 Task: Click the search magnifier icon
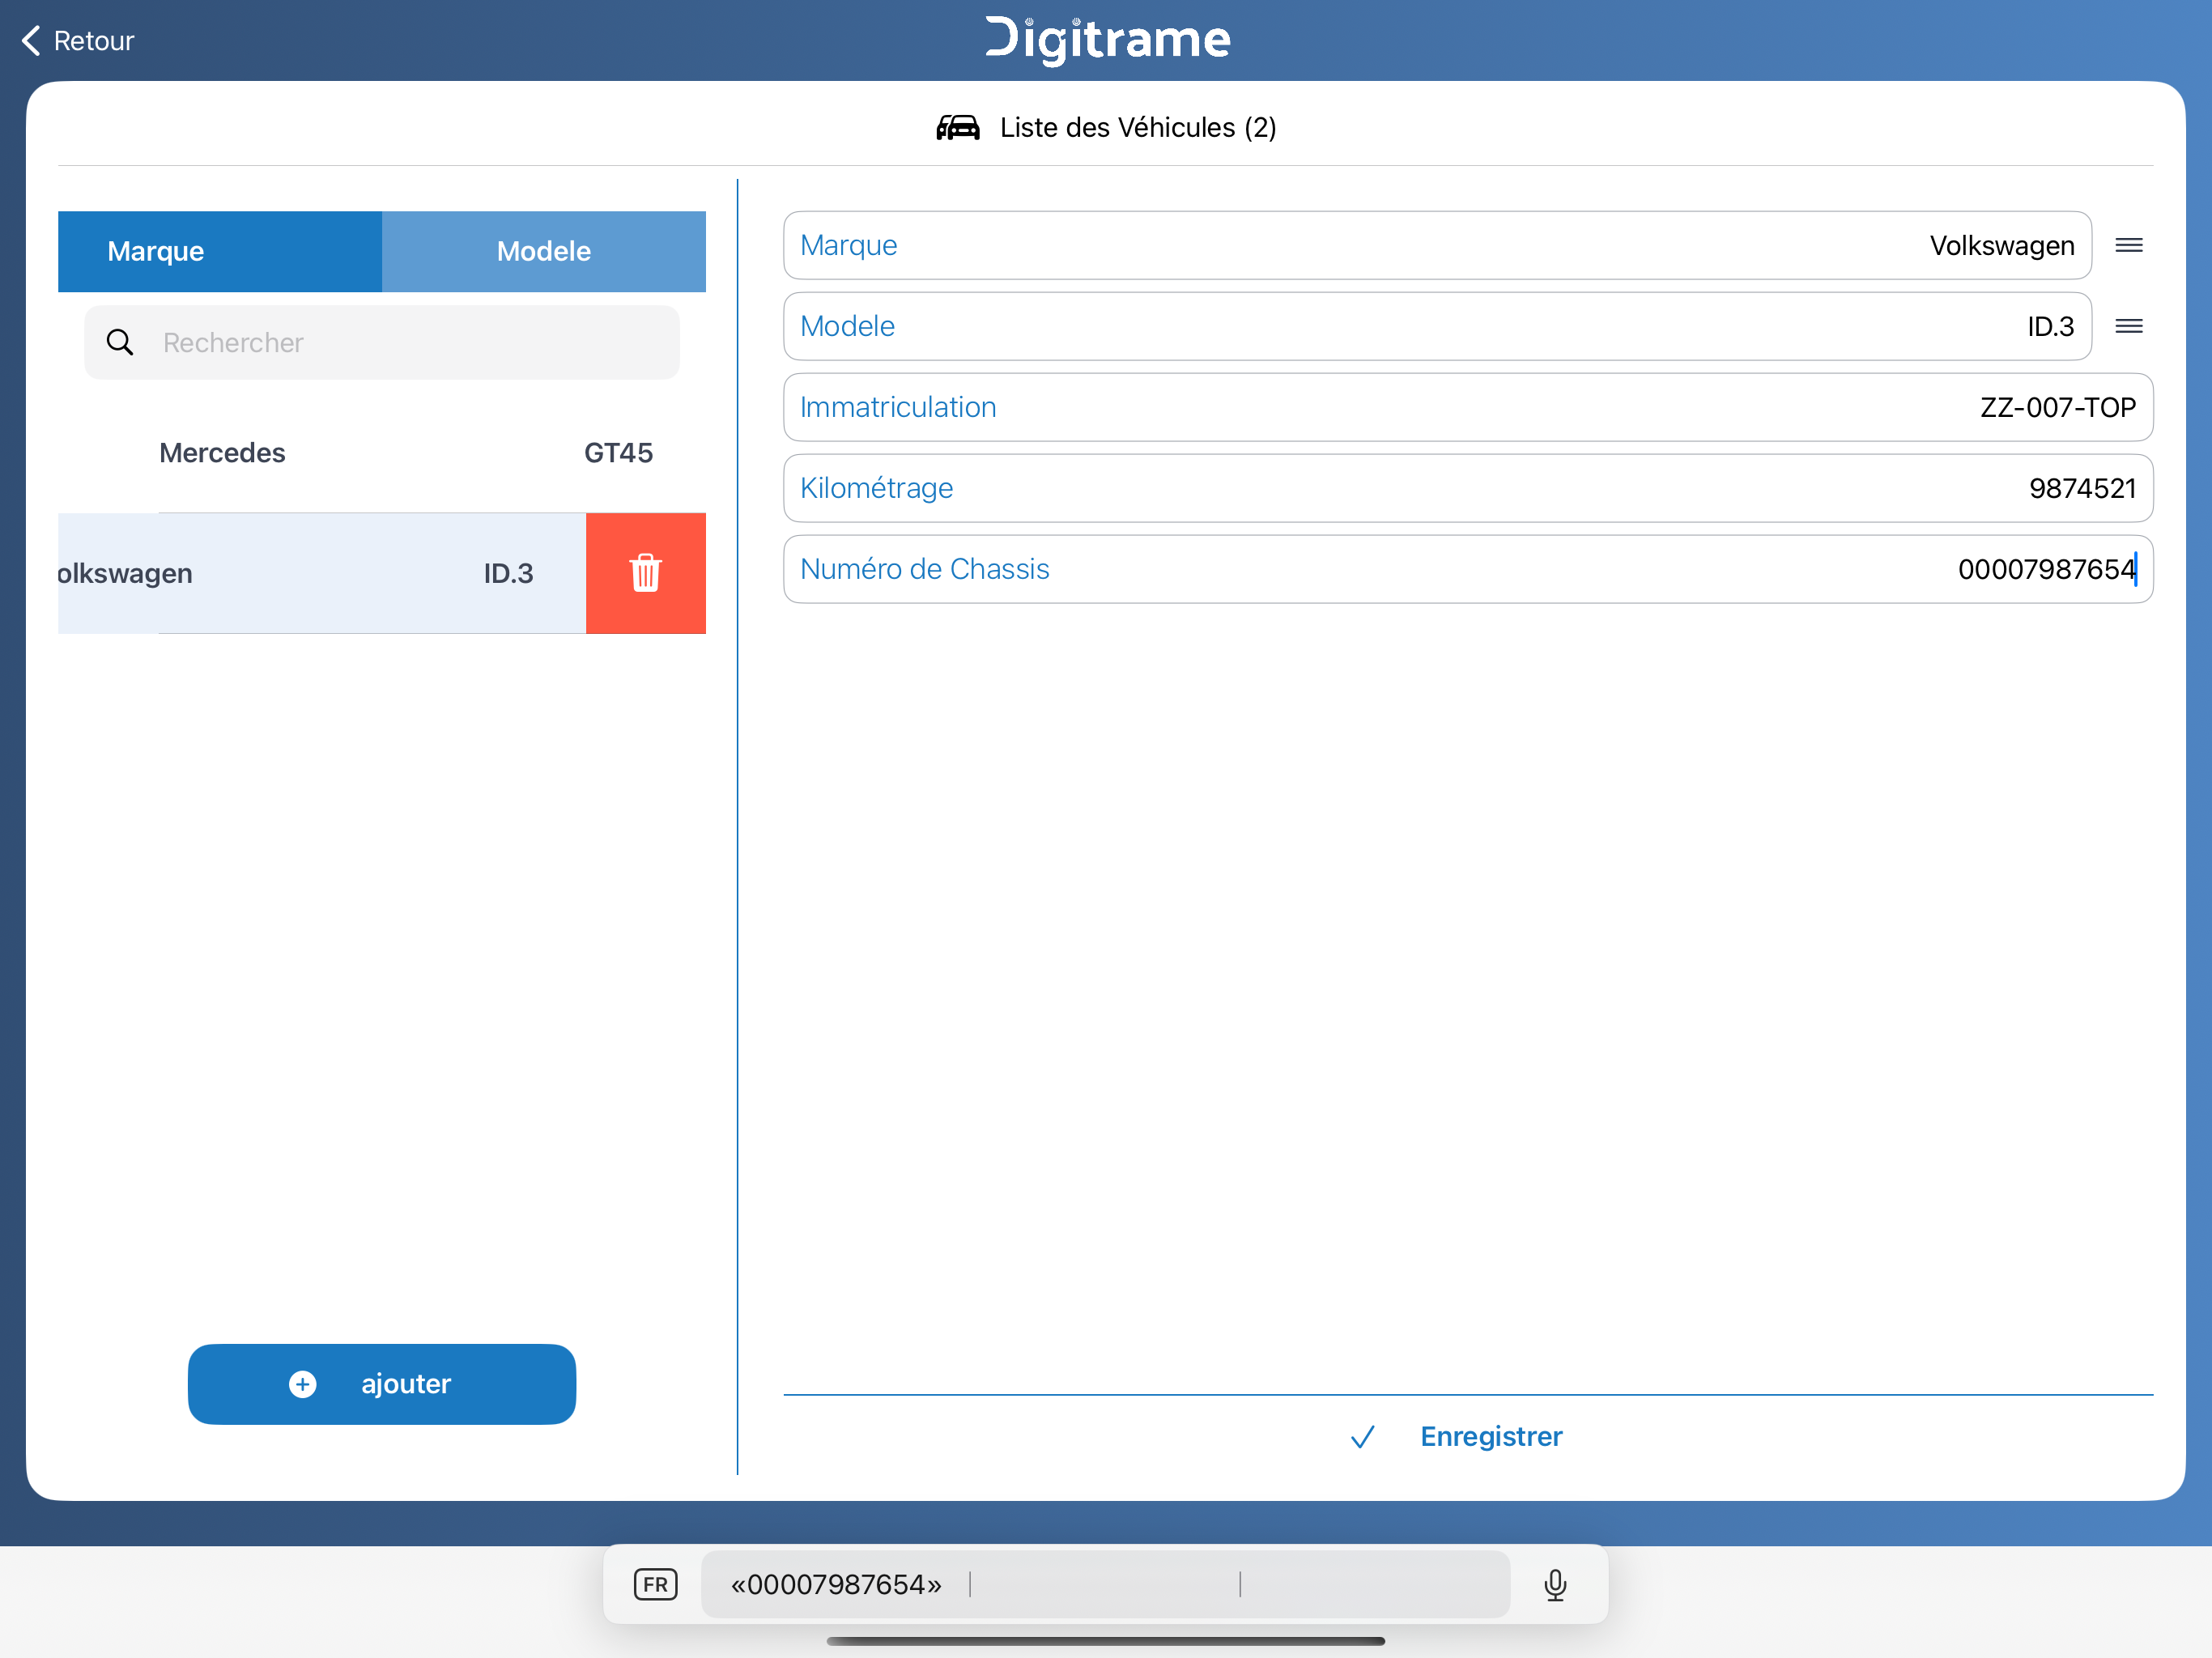[120, 343]
